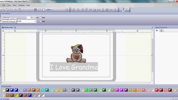Open the pen tab in Object Properties
Screen dimensions: 178x100
pyautogui.click(x=161, y=30)
